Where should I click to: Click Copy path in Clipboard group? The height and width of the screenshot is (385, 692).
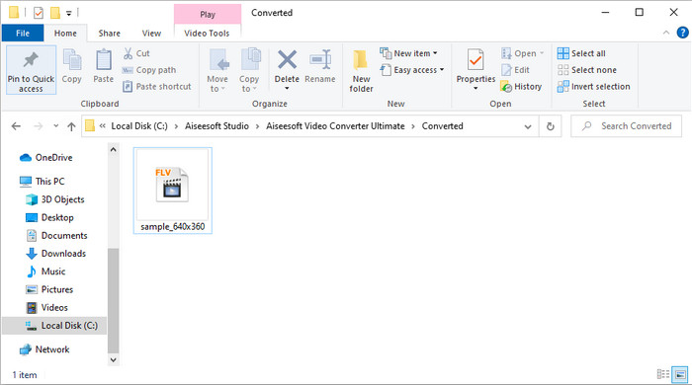[x=149, y=70]
